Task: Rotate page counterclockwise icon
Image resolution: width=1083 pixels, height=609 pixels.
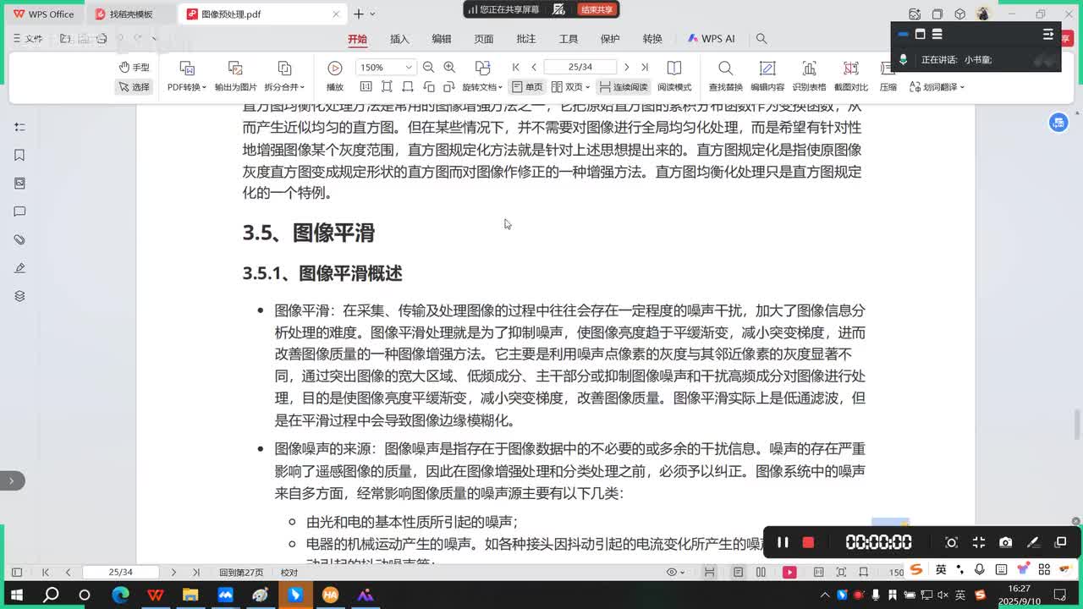Action: (x=428, y=87)
